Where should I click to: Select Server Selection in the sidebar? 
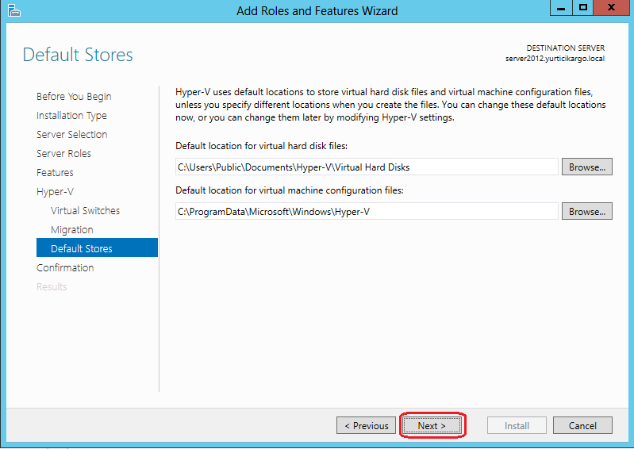click(71, 135)
